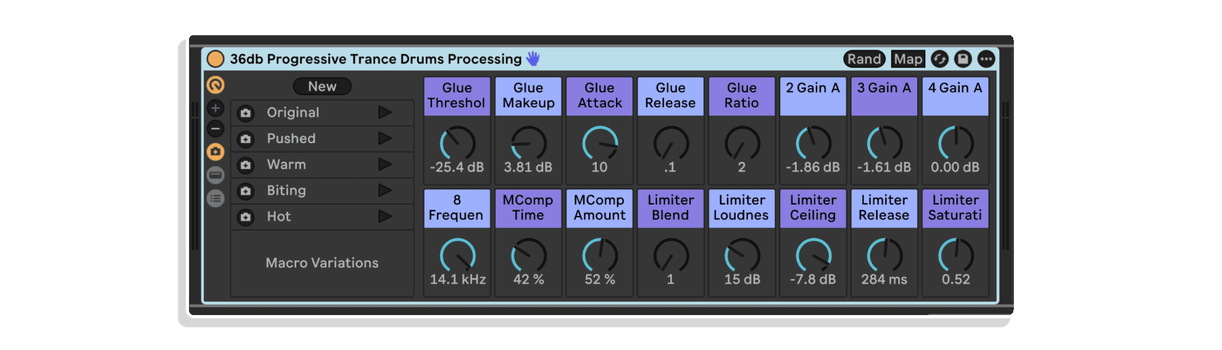Show the chain list view icon

[x=216, y=199]
